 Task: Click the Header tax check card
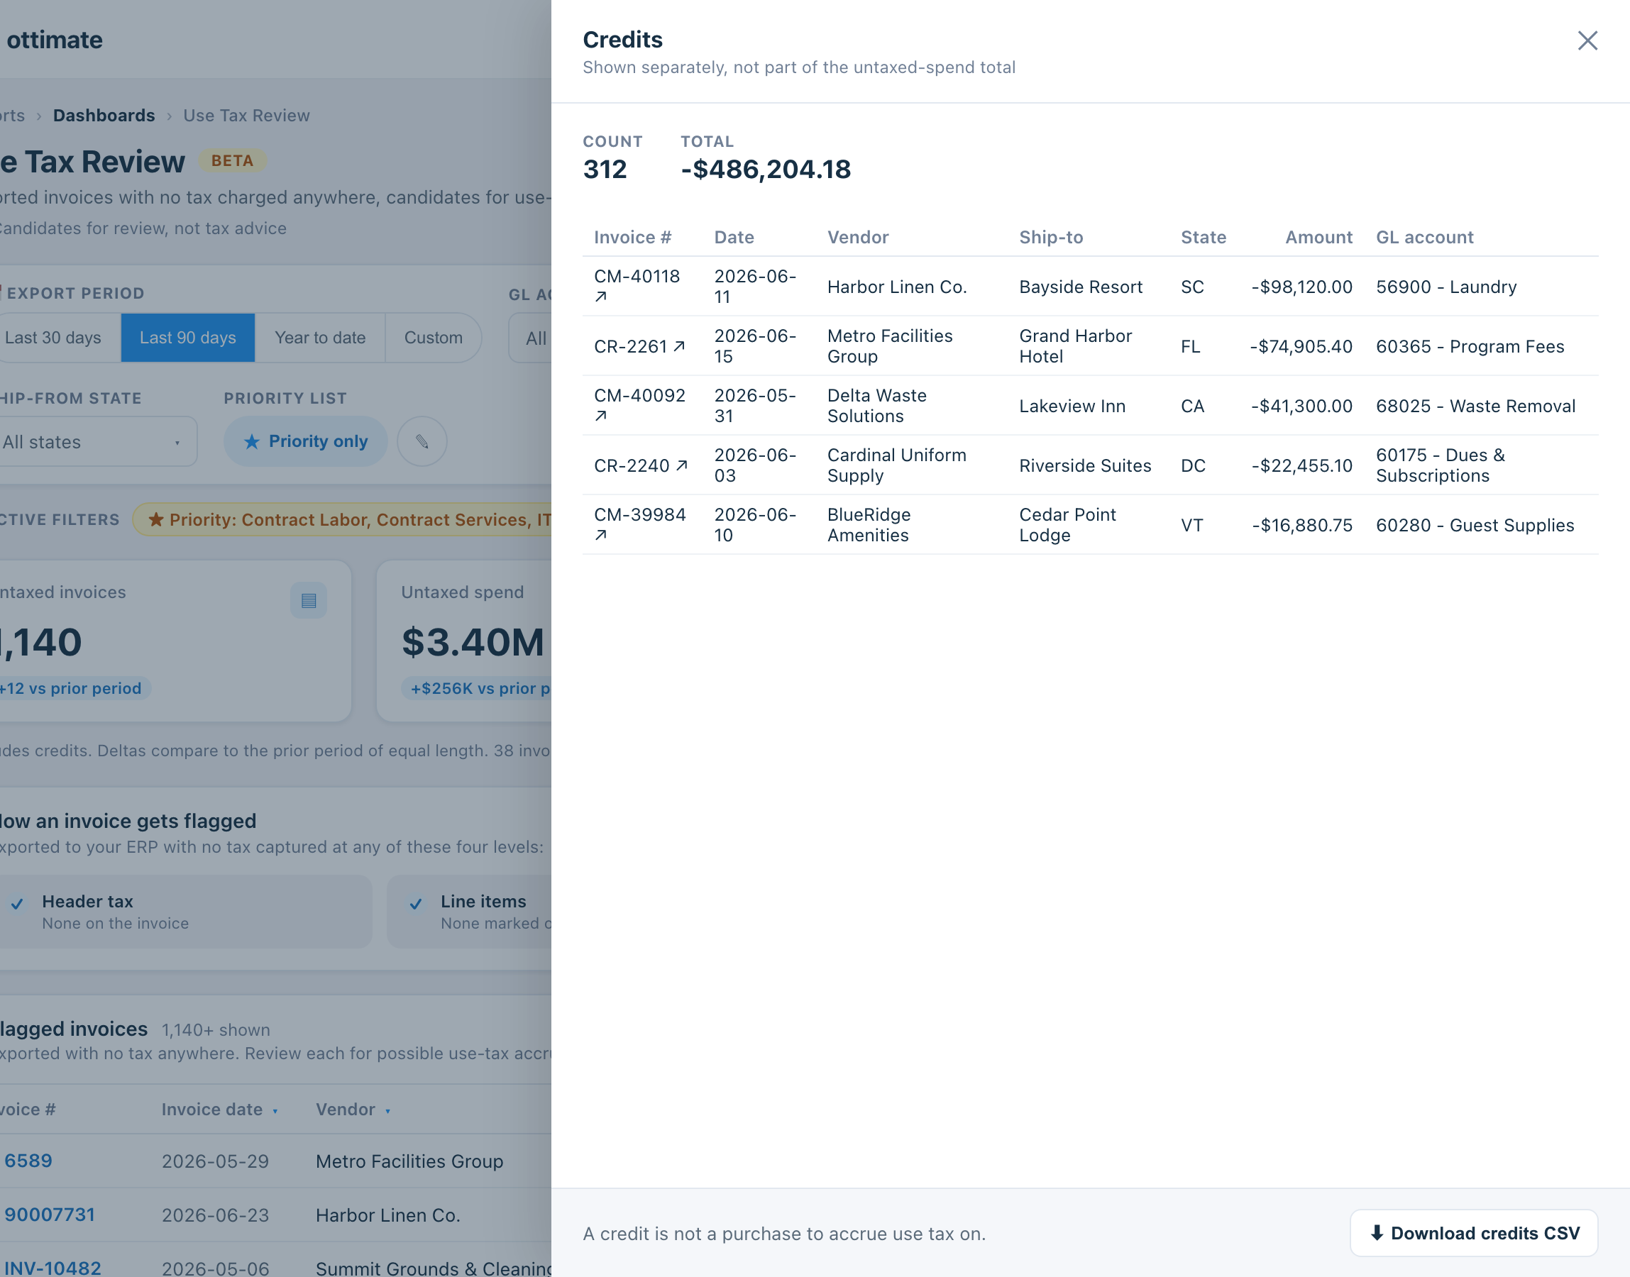pos(185,912)
